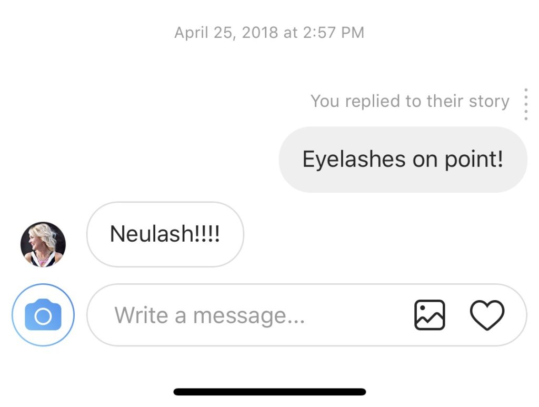
Task: Click the heart outline in the message bar
Action: tap(487, 315)
